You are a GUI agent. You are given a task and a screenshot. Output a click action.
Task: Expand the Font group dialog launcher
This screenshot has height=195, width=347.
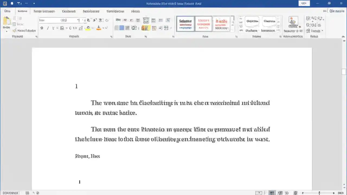point(111,36)
